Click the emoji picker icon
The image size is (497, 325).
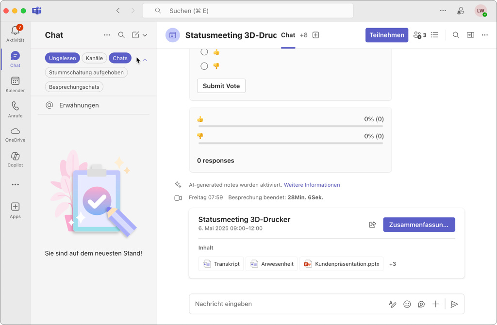point(407,304)
